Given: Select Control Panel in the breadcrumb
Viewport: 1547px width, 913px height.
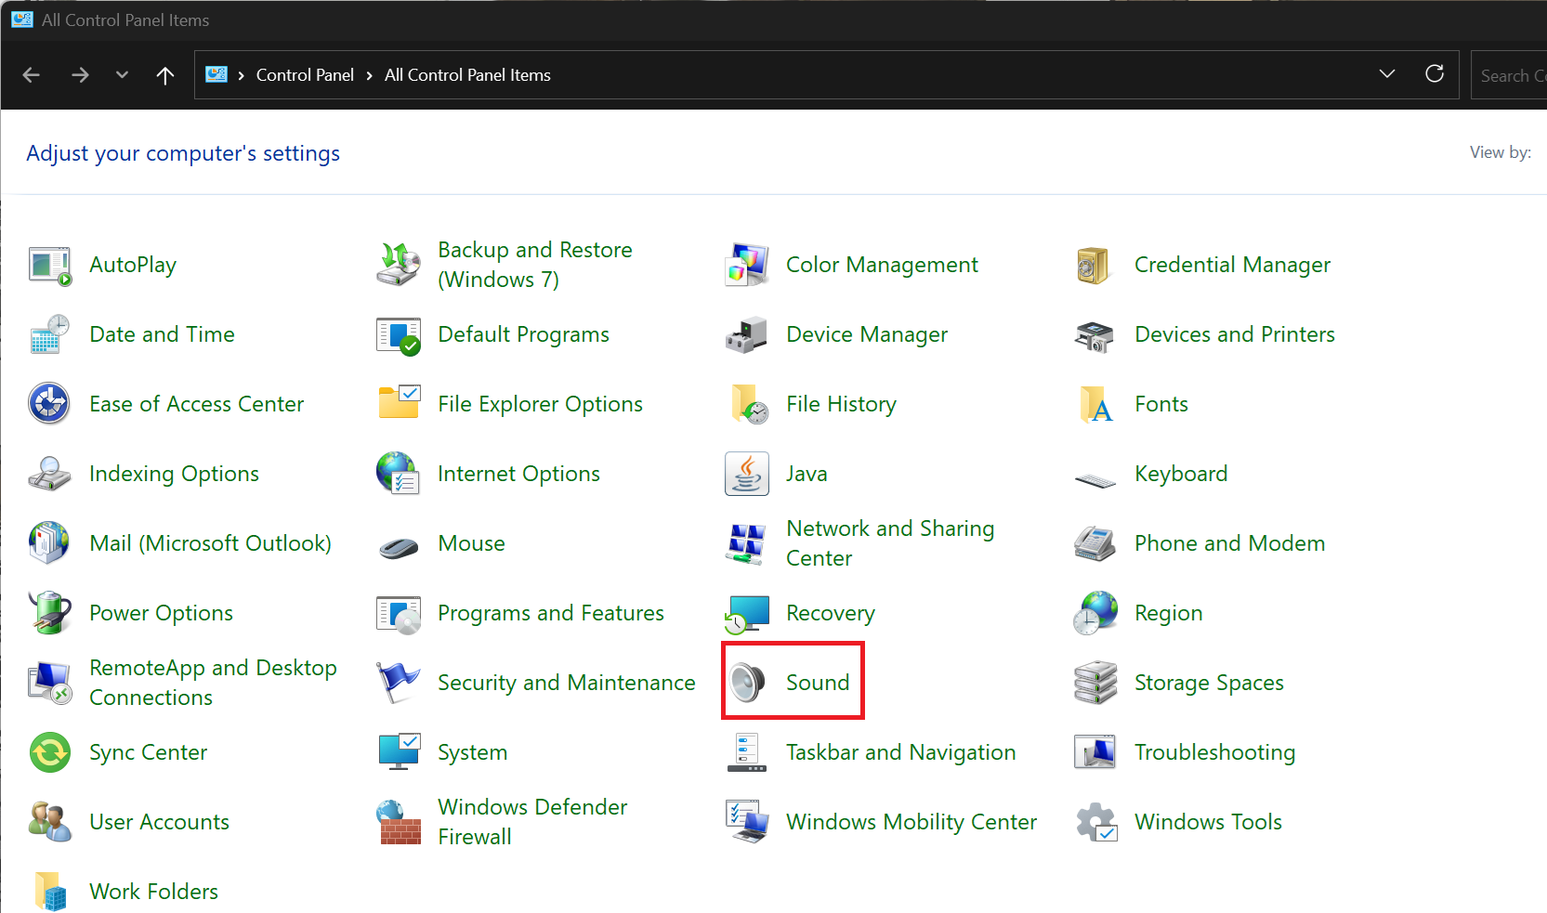Looking at the screenshot, I should coord(305,75).
